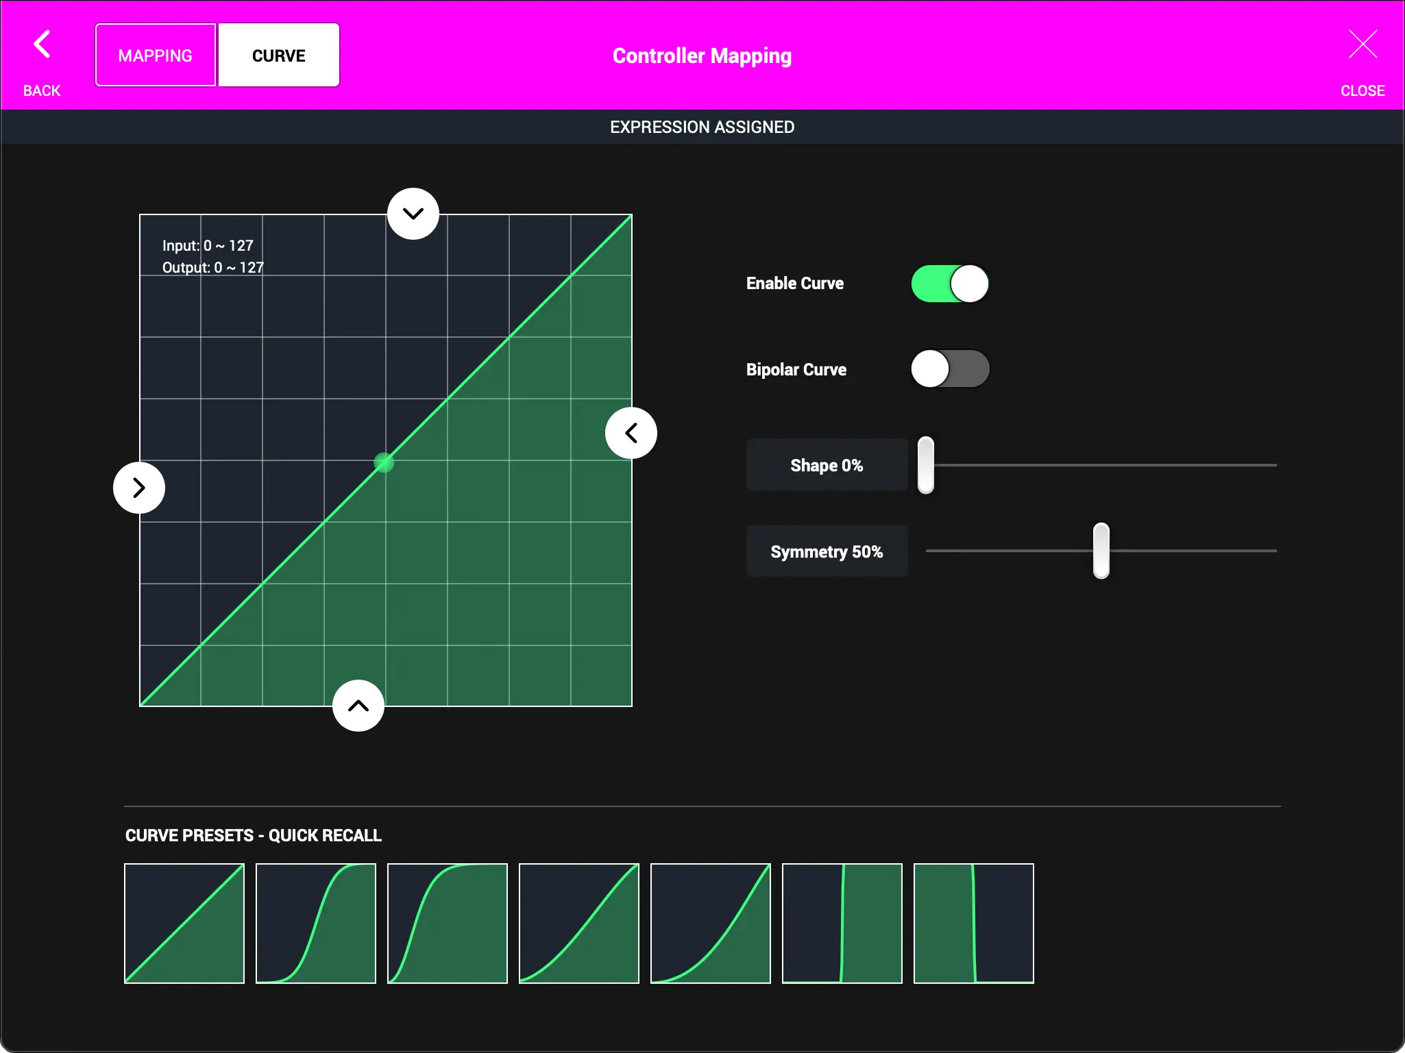Click the back arrow icon
The width and height of the screenshot is (1405, 1053).
click(41, 44)
